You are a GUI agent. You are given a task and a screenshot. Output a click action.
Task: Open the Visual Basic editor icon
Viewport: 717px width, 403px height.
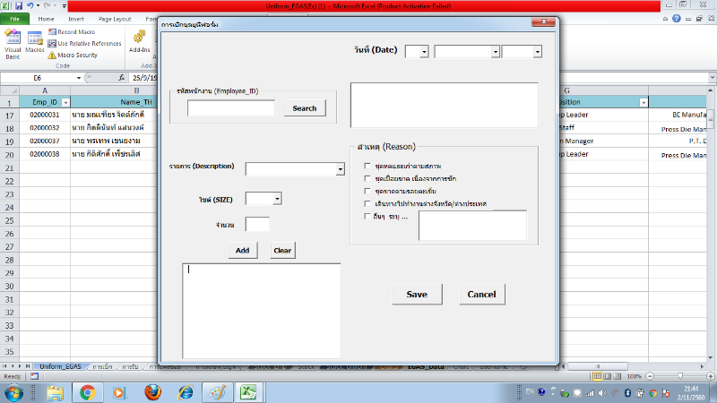tap(13, 40)
